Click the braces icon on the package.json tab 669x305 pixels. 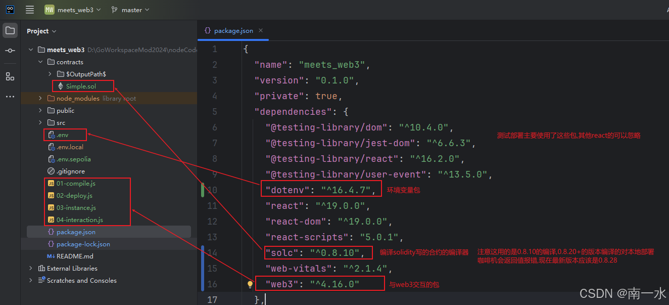[207, 30]
